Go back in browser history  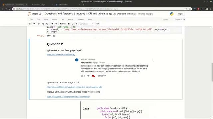tap(2, 9)
